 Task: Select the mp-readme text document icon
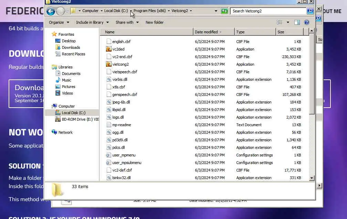pos(109,125)
